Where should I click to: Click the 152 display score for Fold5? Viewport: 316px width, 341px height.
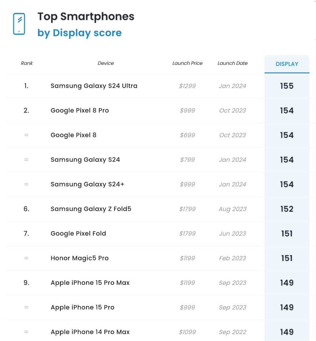coord(287,209)
